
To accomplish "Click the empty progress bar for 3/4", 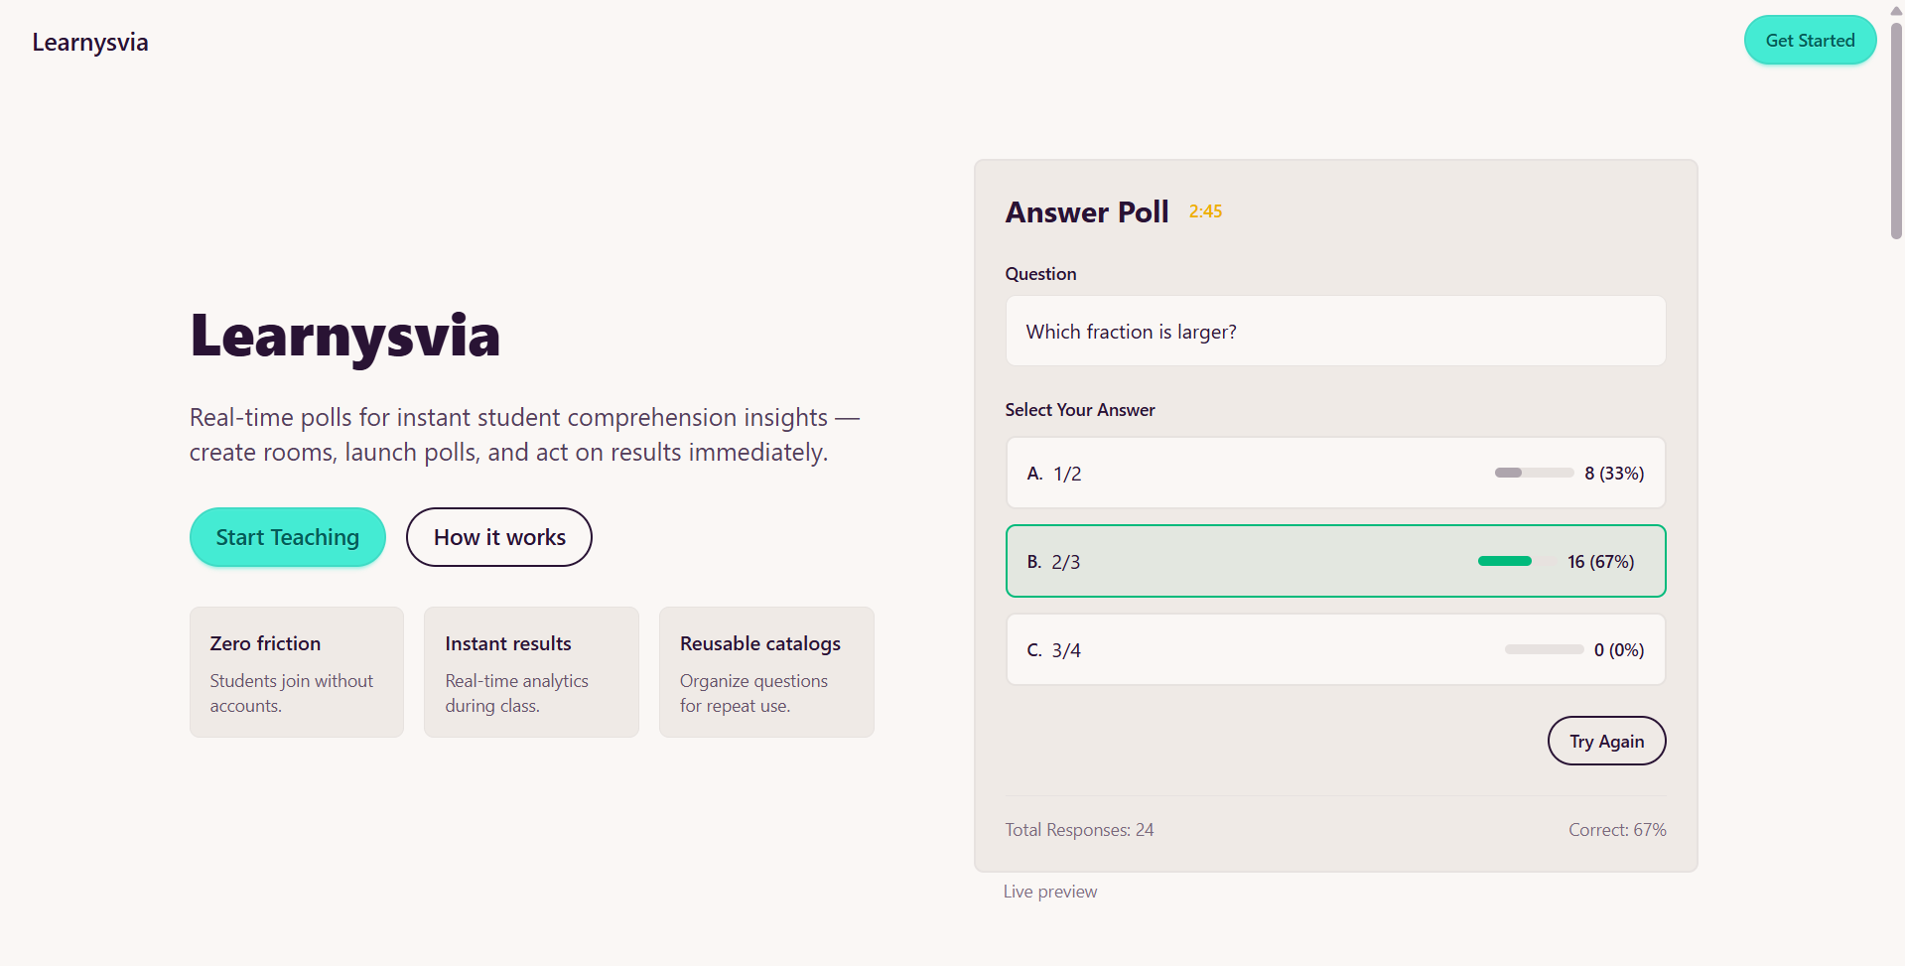I will pyautogui.click(x=1544, y=650).
